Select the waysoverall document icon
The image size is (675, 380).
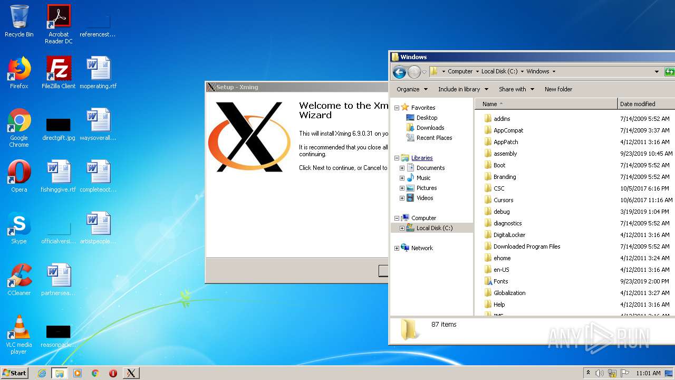98,125
